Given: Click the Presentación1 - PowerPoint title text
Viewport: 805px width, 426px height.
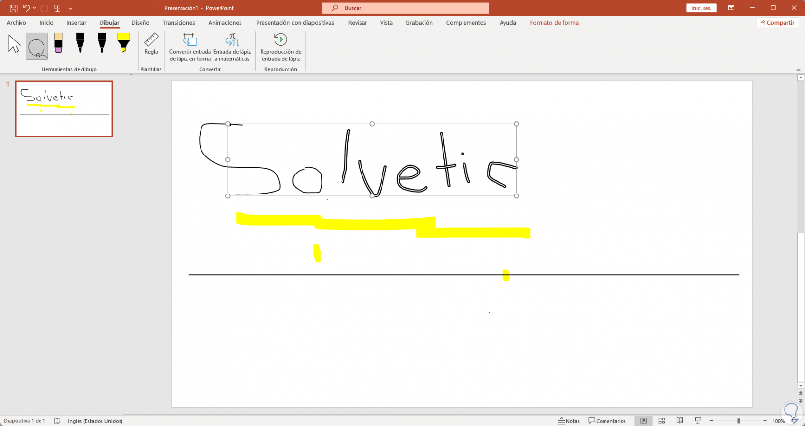Looking at the screenshot, I should pos(199,8).
